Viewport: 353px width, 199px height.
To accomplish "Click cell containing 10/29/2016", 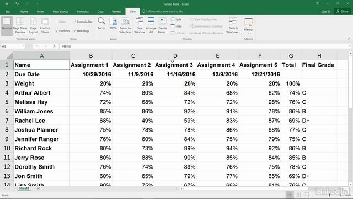I will [x=91, y=74].
